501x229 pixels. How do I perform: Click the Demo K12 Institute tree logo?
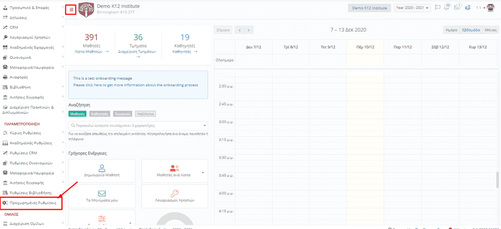tap(86, 10)
